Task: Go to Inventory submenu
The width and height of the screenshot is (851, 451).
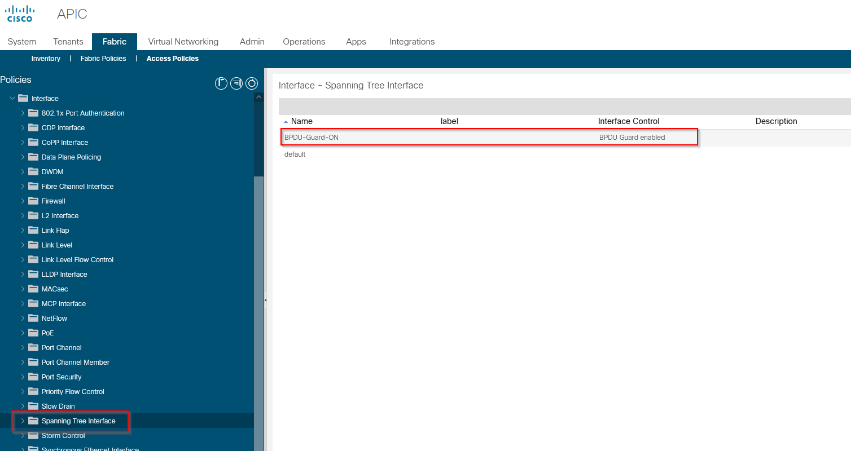Action: point(46,59)
